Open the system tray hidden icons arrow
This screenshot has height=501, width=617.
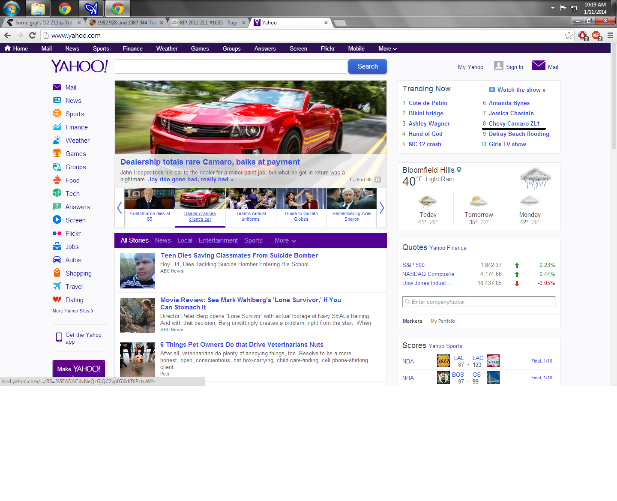point(553,8)
